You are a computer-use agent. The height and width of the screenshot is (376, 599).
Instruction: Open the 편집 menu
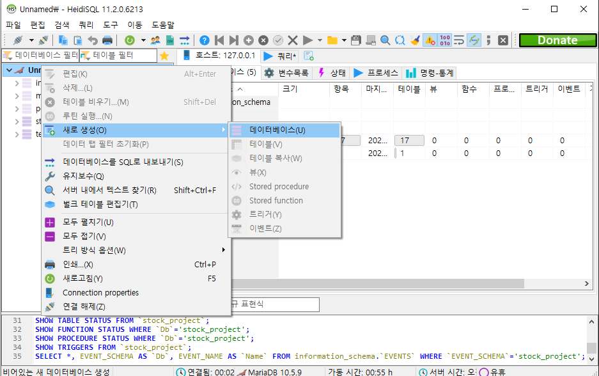[x=38, y=25]
